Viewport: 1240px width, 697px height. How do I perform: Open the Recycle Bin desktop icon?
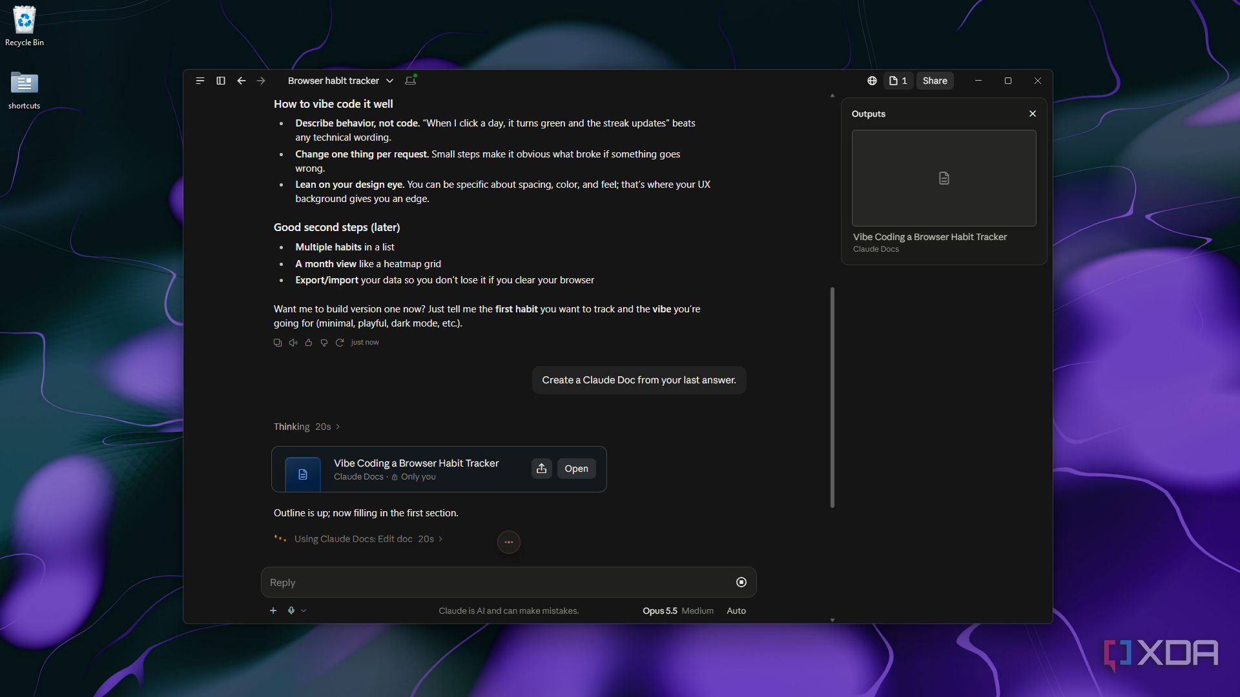point(25,27)
